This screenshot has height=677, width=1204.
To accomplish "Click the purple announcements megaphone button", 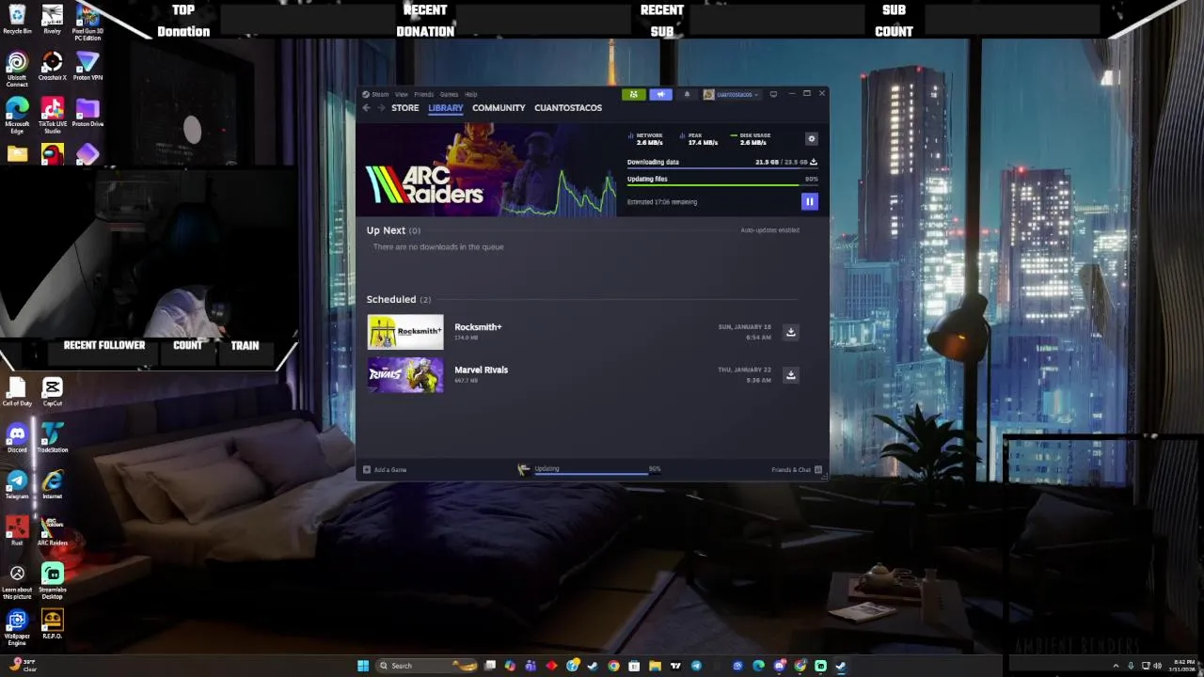I will point(660,94).
